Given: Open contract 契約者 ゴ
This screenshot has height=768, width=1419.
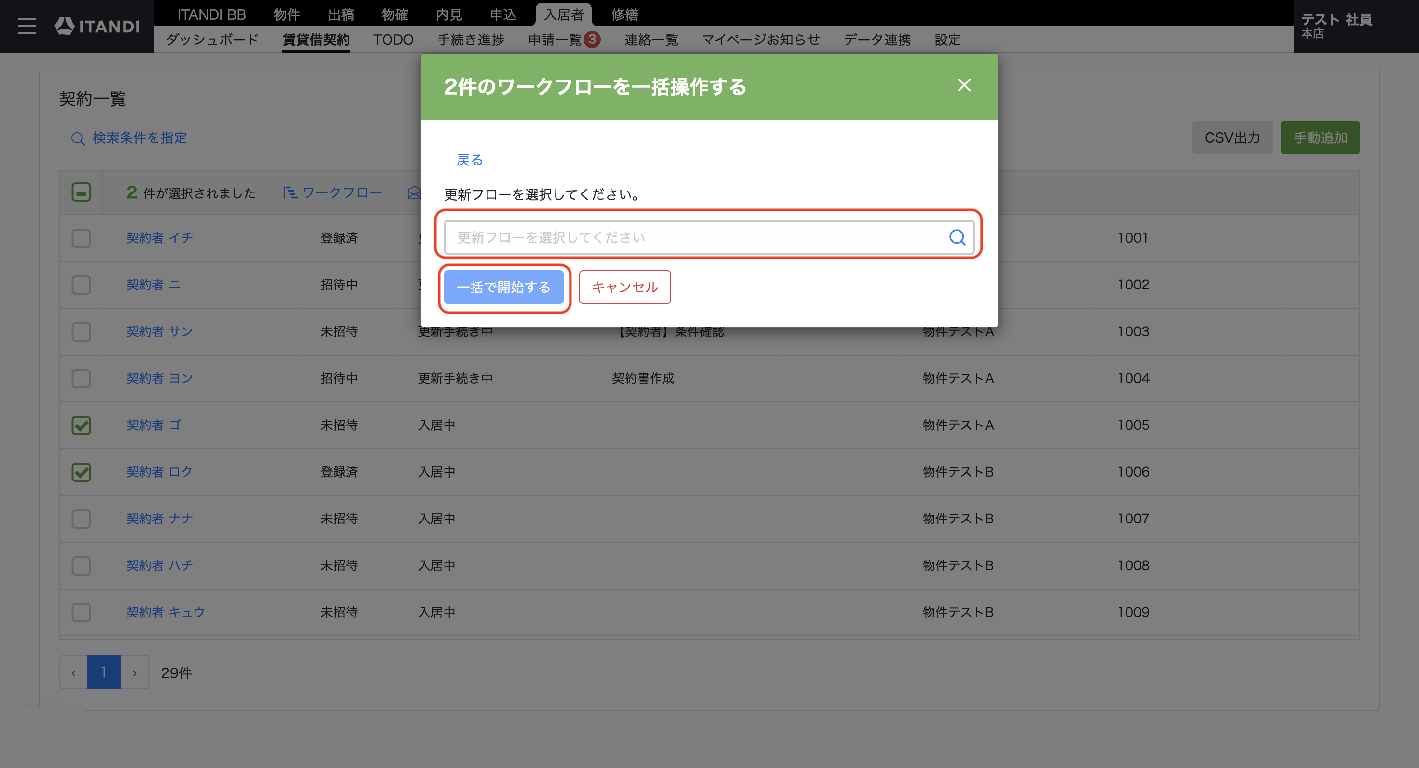Looking at the screenshot, I should tap(153, 425).
